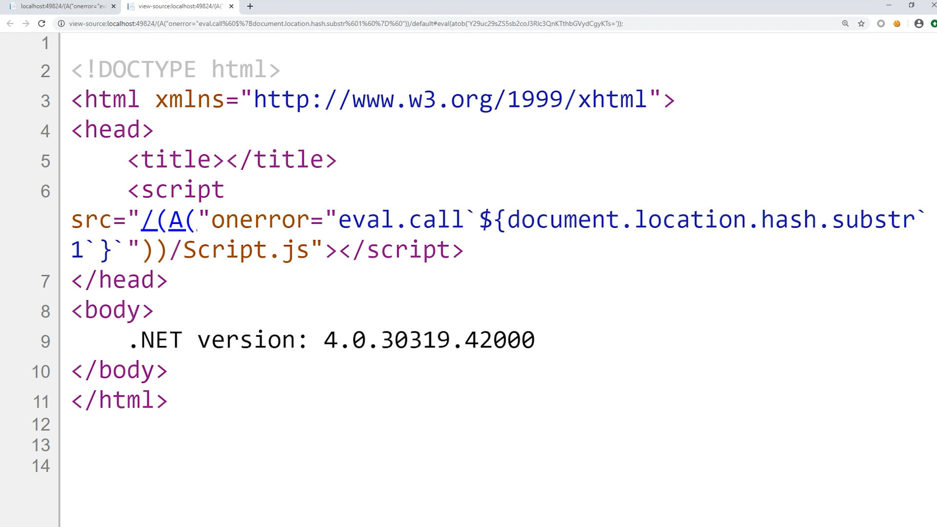Minimize the Chrome window
937x527 pixels.
click(x=889, y=5)
